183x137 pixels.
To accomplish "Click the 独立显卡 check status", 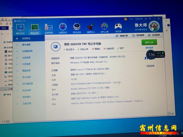I will 69,49.
